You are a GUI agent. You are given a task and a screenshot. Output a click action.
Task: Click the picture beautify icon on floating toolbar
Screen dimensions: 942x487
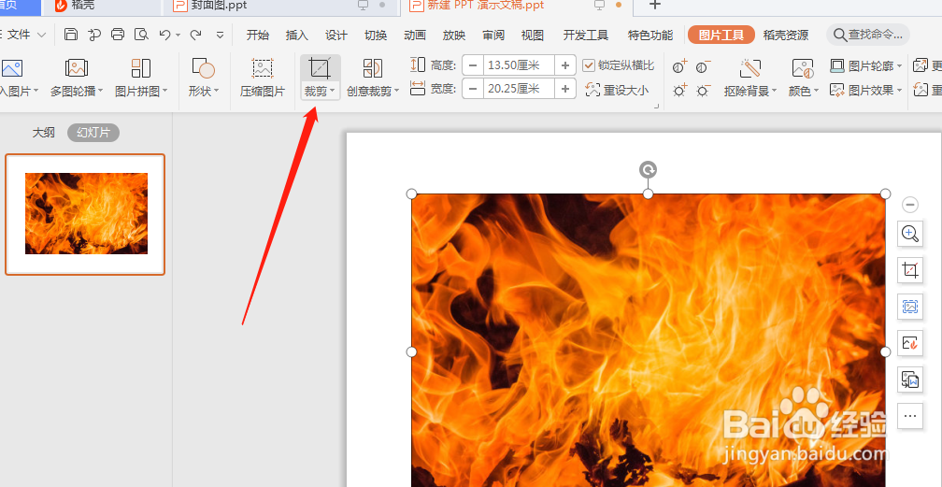point(910,343)
